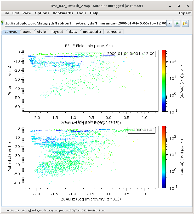Switch to the metadata tab
This screenshot has width=194, height=214.
pos(92,32)
